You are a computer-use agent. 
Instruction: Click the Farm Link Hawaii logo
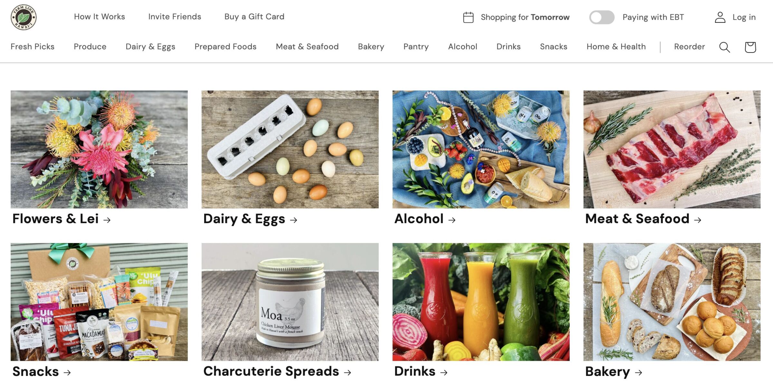[x=24, y=17]
